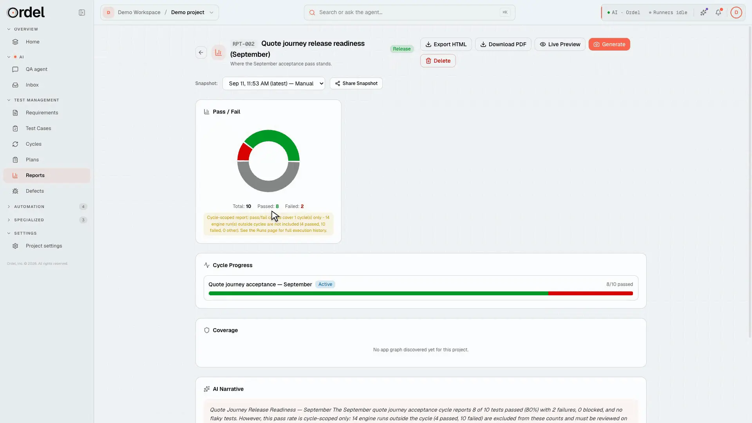Open QA agent in the sidebar
This screenshot has height=423, width=752.
[47, 69]
